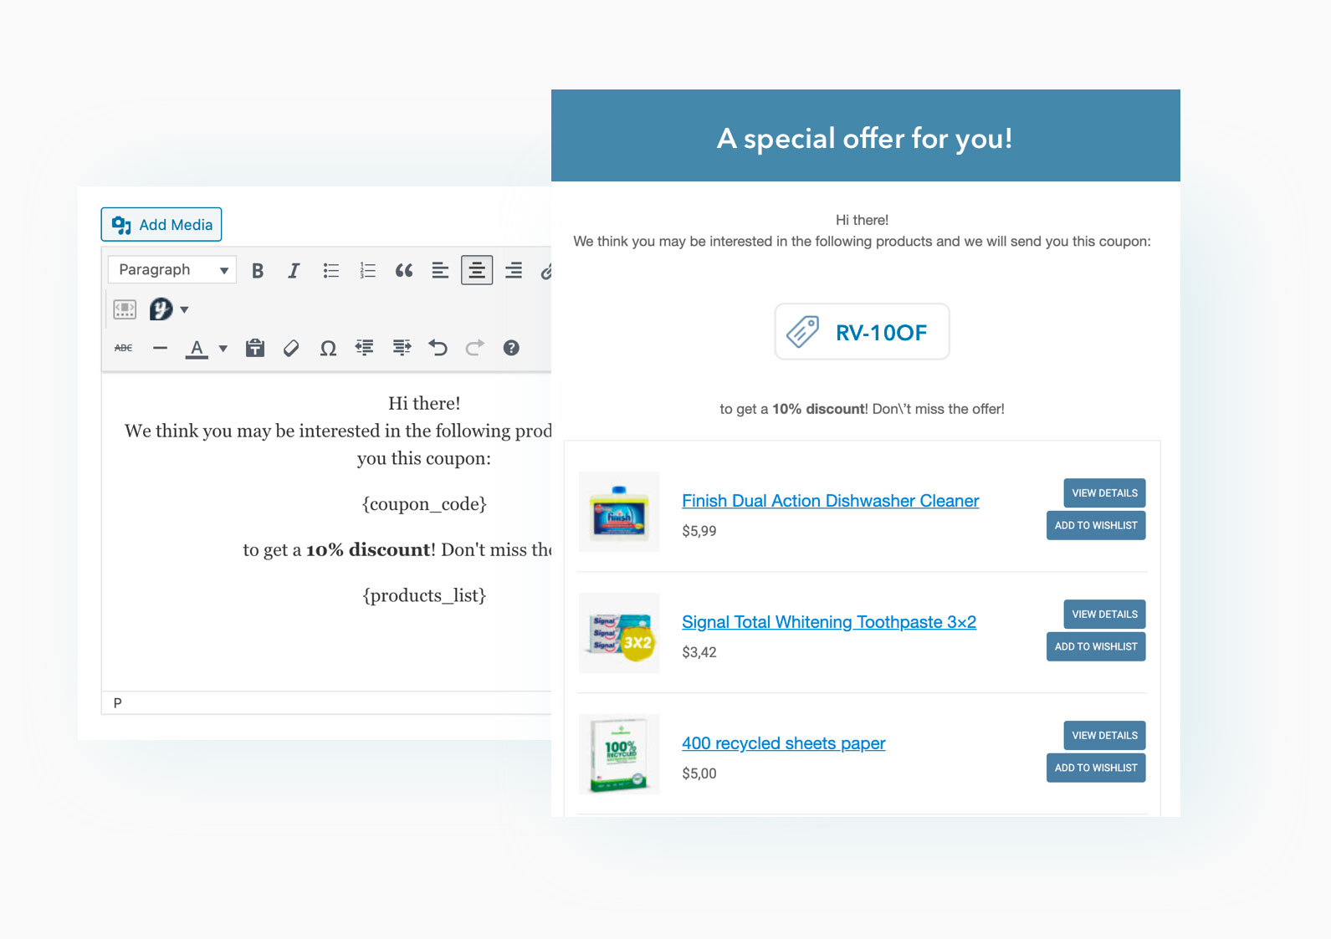Toggle center alignment button
Screen dimensions: 1331x939
point(476,271)
